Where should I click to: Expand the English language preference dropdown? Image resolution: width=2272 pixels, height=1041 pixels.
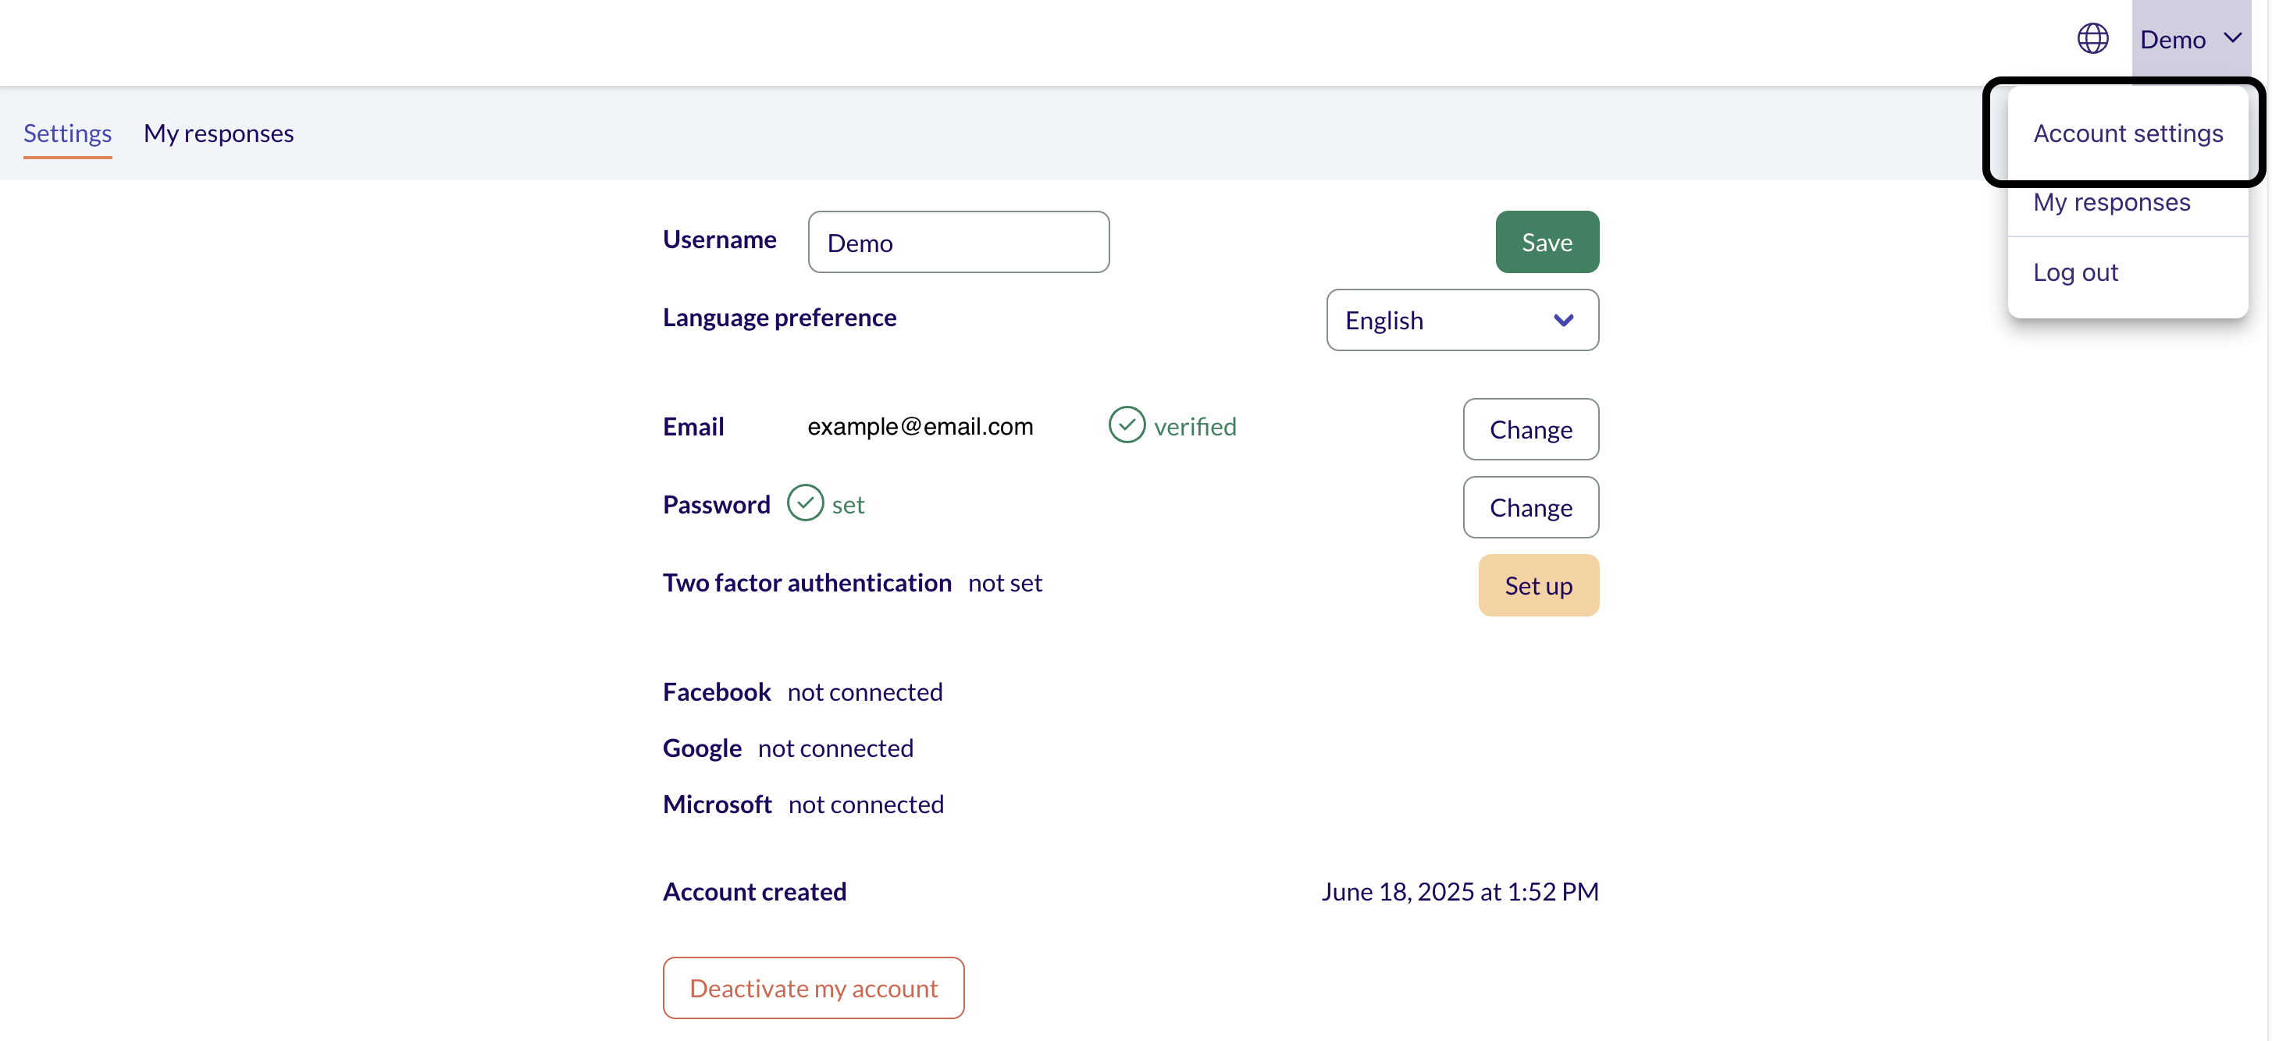(1462, 320)
